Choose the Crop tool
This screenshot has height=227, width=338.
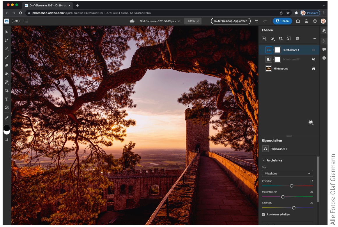[7, 91]
